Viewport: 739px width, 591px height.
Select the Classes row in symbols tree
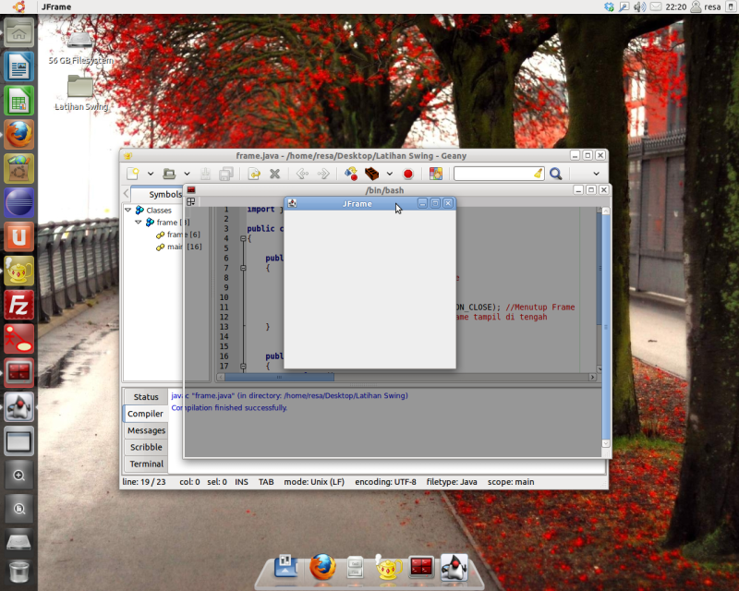(153, 210)
